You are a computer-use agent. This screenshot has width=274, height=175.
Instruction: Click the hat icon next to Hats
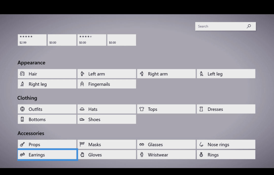82,109
